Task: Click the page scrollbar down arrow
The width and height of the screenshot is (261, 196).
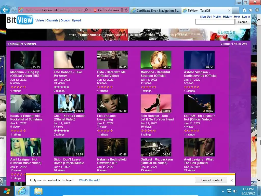Action: 259,180
